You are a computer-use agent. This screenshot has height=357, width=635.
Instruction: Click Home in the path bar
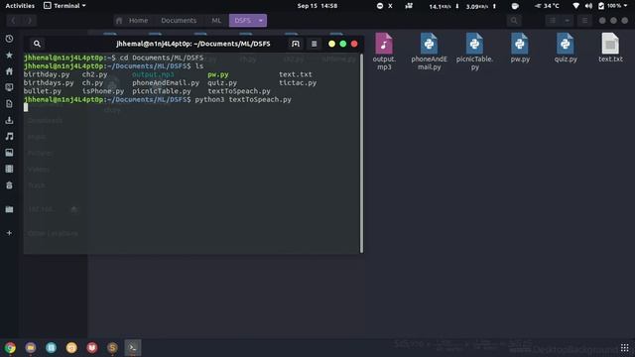(x=134, y=20)
